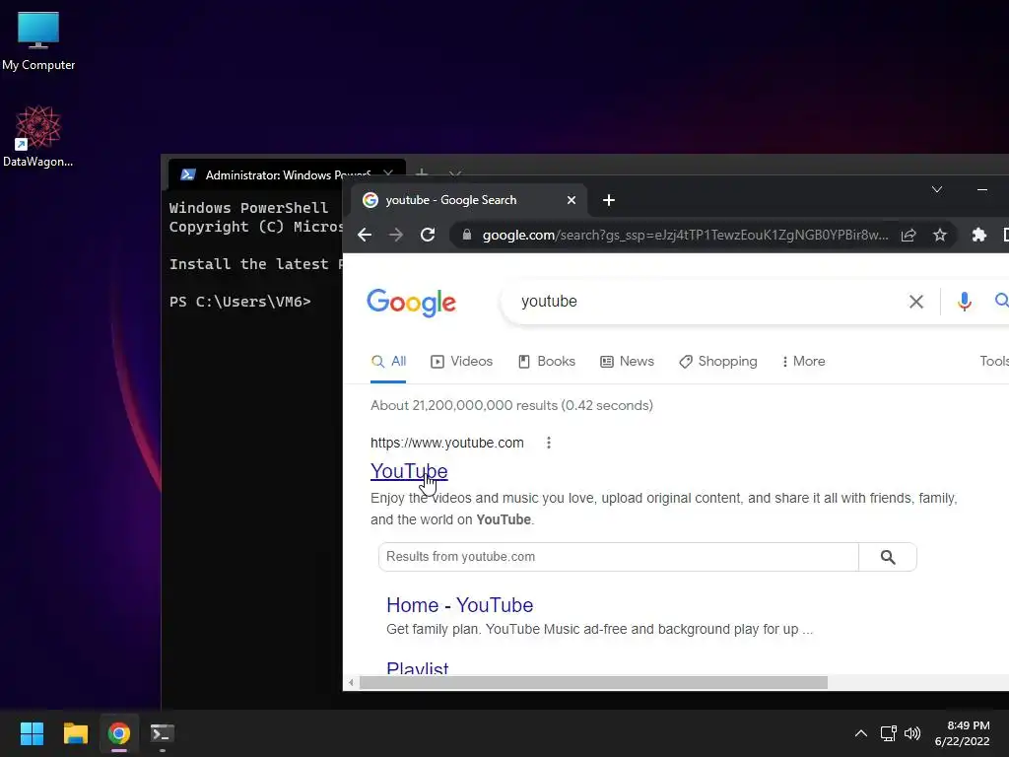Switch to the News tab
Image resolution: width=1009 pixels, height=757 pixels.
(627, 362)
